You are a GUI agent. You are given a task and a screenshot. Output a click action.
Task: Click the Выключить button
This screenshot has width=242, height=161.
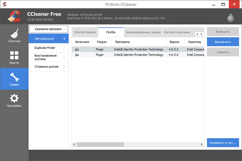pos(223,42)
